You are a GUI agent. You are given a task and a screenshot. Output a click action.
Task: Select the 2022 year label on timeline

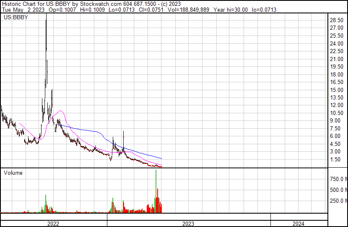click(x=53, y=224)
